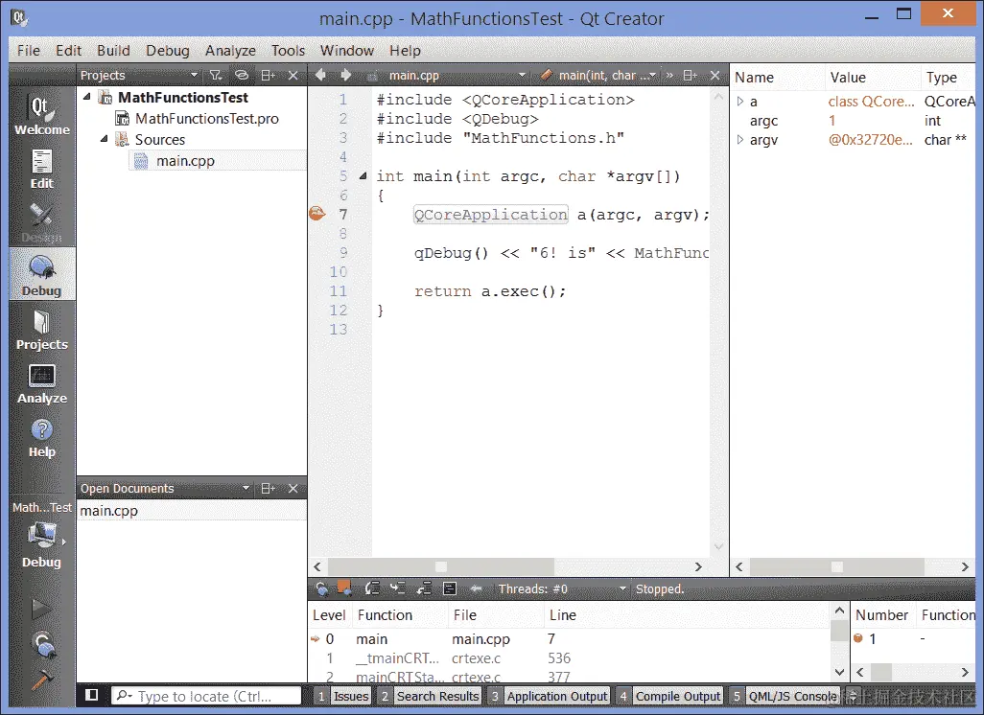Screen dimensions: 984x715
Task: Open Analyze mode
Action: (42, 382)
